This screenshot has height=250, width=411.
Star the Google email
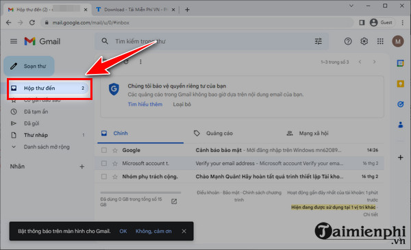coord(115,150)
